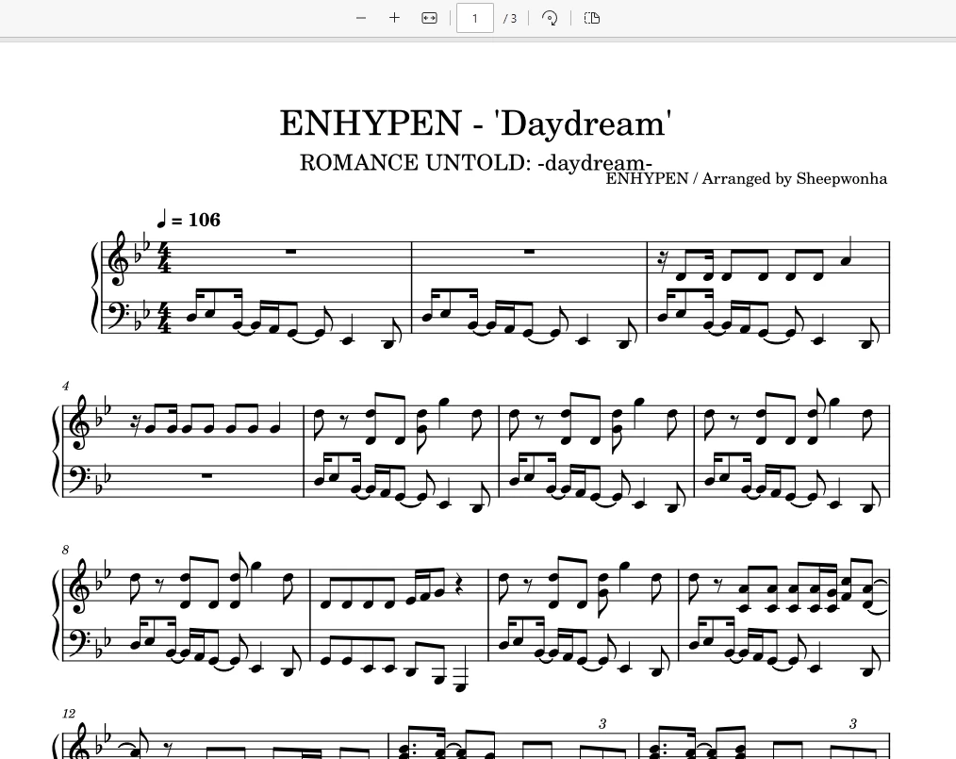Zoom out with the minus icon

[x=361, y=18]
